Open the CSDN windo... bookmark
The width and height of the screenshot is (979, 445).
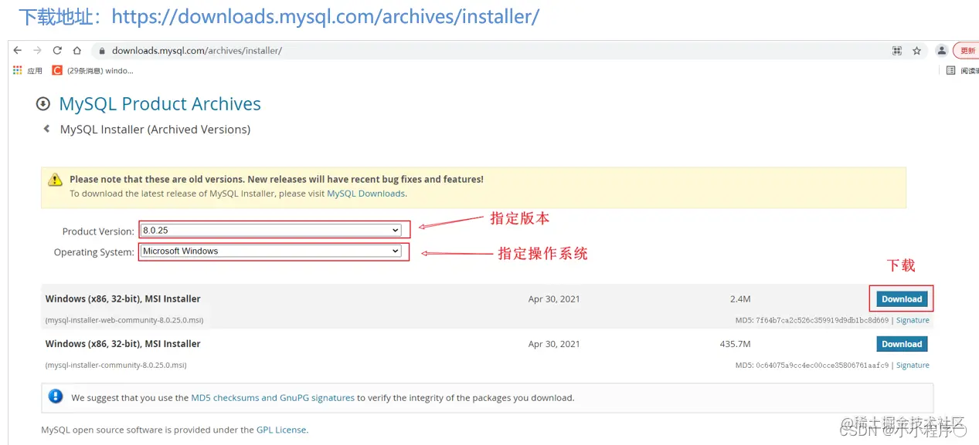93,70
